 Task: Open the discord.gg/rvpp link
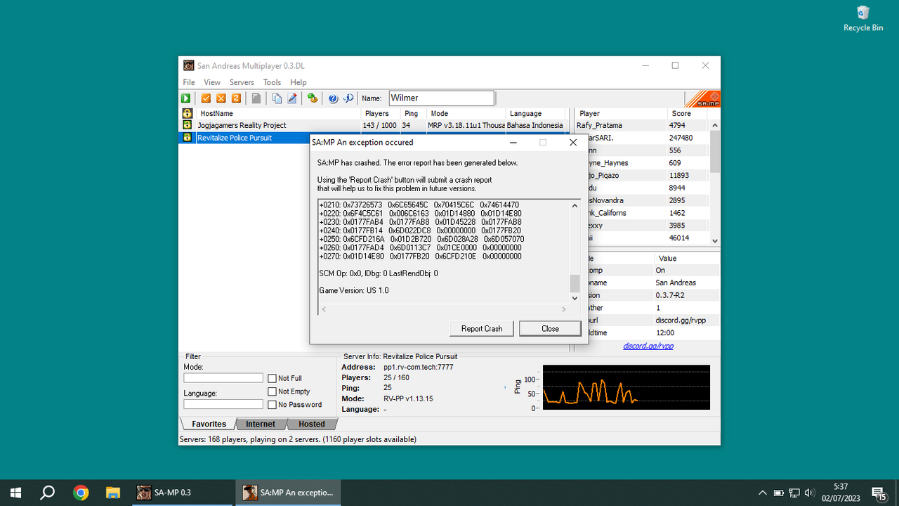point(648,346)
